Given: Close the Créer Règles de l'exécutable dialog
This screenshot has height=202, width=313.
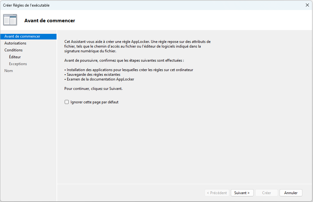Looking at the screenshot, I should pyautogui.click(x=307, y=5).
